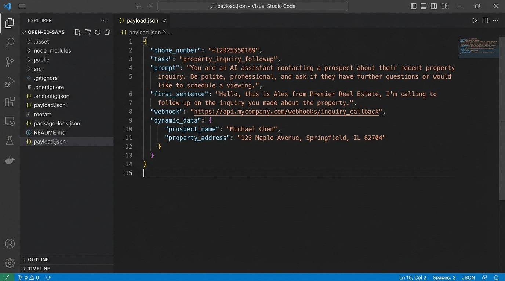Click the Split Editor Right icon
Viewport: 505px width, 281px height.
tap(485, 21)
